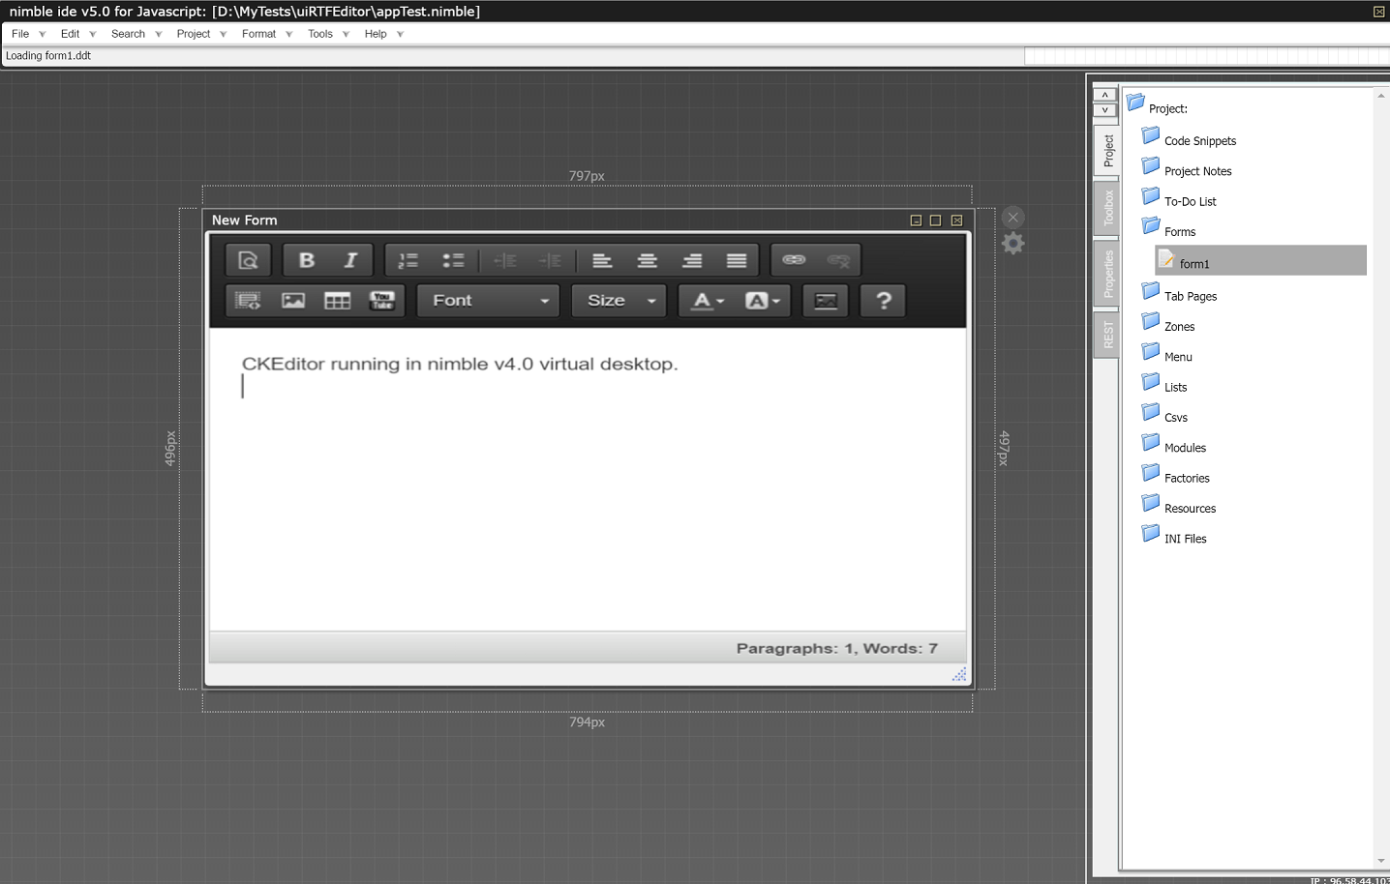Viewport: 1390px width, 884px height.
Task: Open the INI Files folder
Action: [x=1175, y=537]
